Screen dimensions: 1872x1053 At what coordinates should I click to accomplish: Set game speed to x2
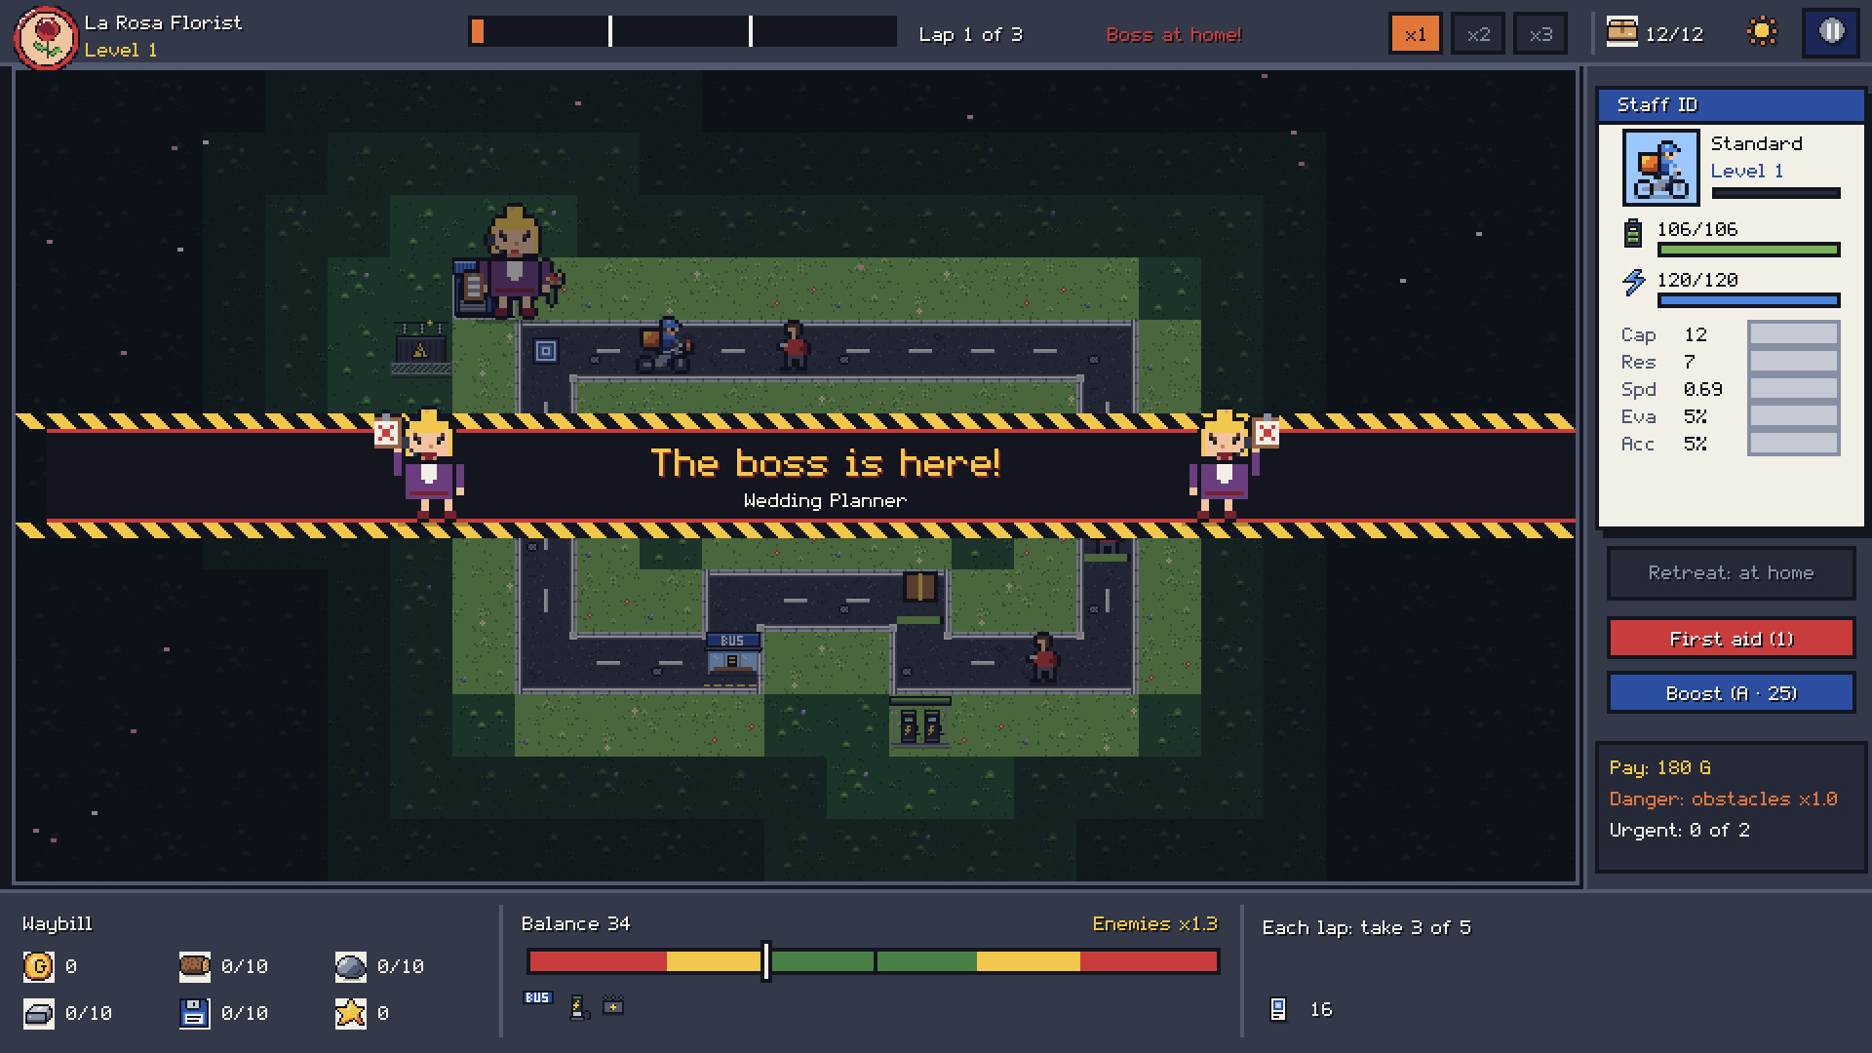(1478, 34)
